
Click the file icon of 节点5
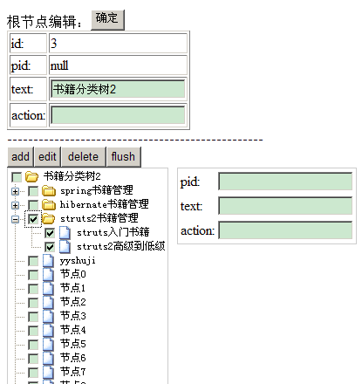48,344
